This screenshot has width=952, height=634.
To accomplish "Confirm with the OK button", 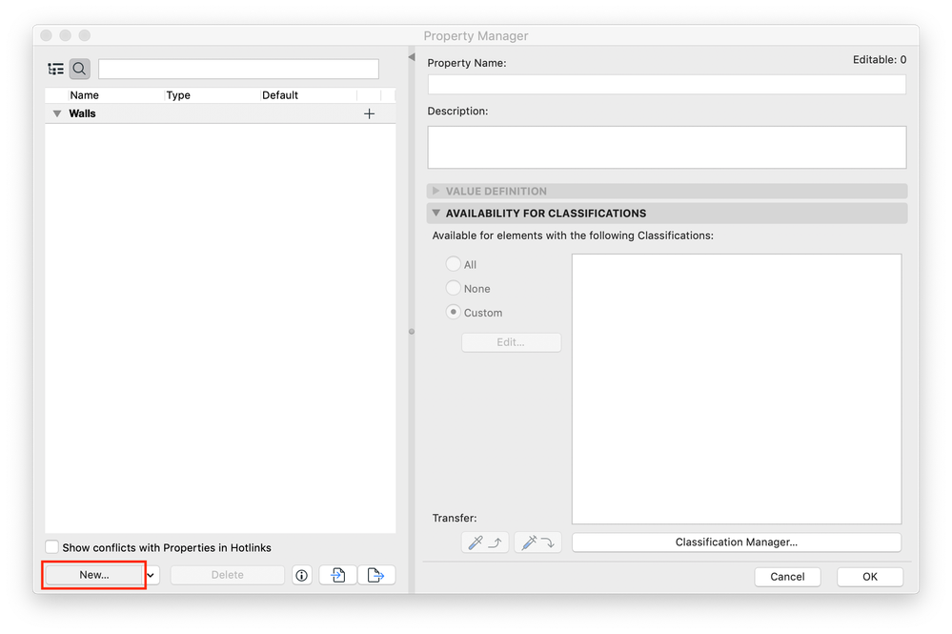I will click(x=870, y=576).
